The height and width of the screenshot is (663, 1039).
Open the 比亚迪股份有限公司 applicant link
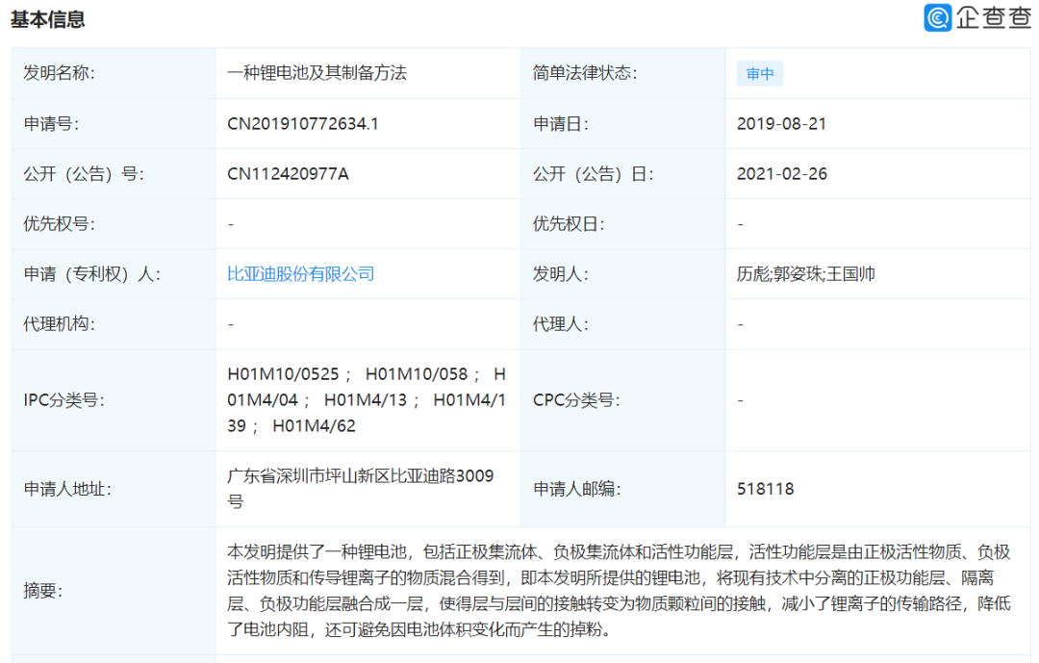point(301,274)
